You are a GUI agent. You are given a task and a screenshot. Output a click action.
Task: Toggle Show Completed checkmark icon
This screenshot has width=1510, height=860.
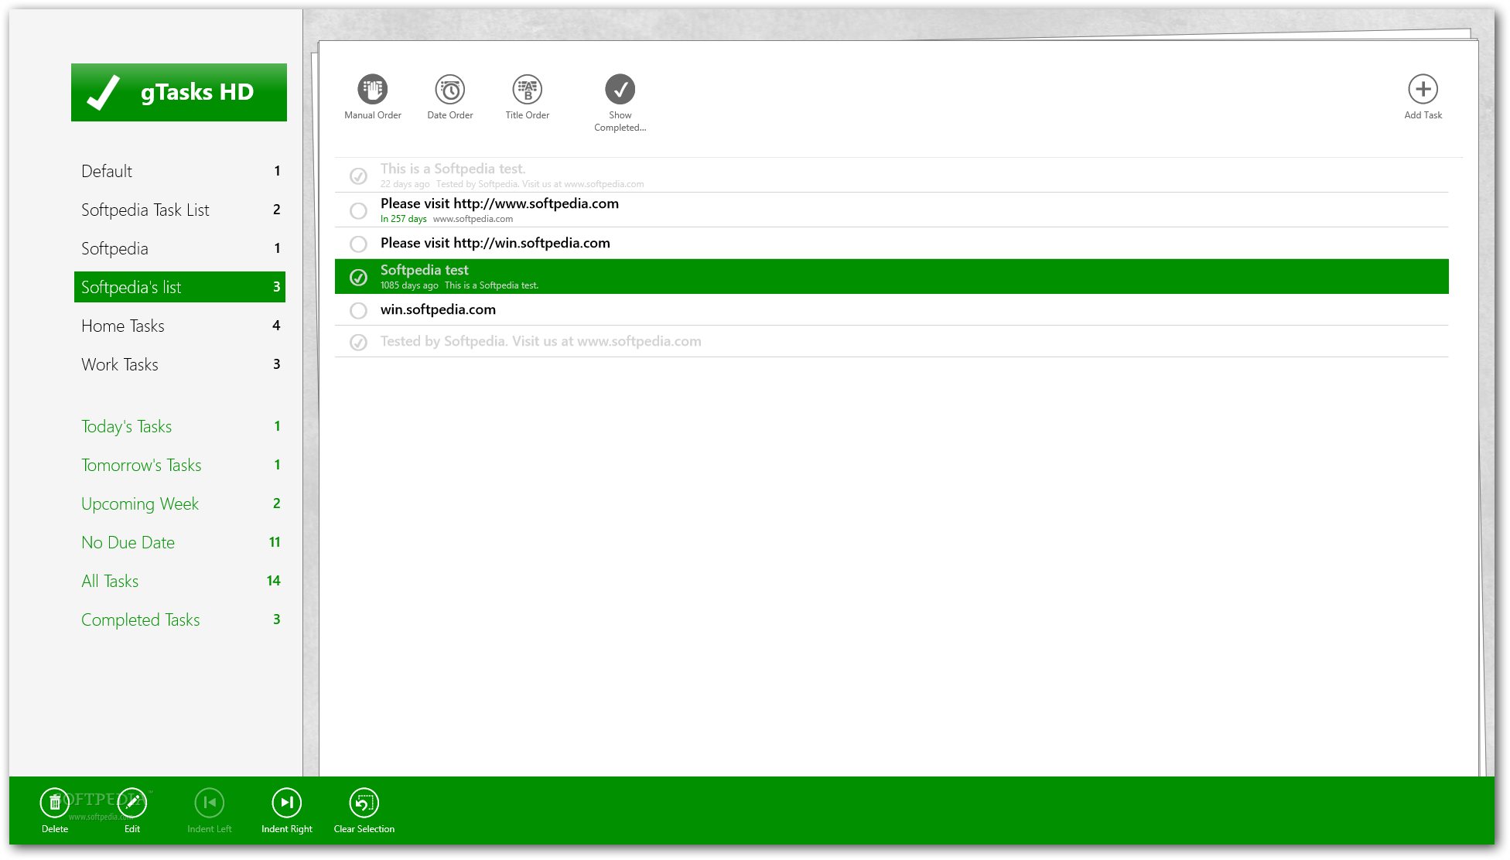pos(620,90)
